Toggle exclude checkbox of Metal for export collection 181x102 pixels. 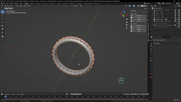175,20
